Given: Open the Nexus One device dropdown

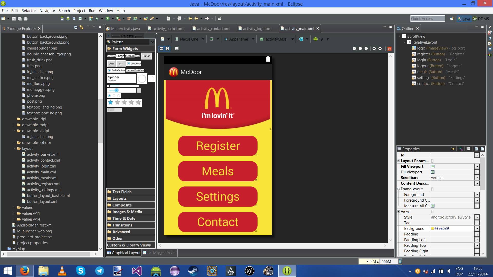Looking at the screenshot, I should pyautogui.click(x=189, y=39).
